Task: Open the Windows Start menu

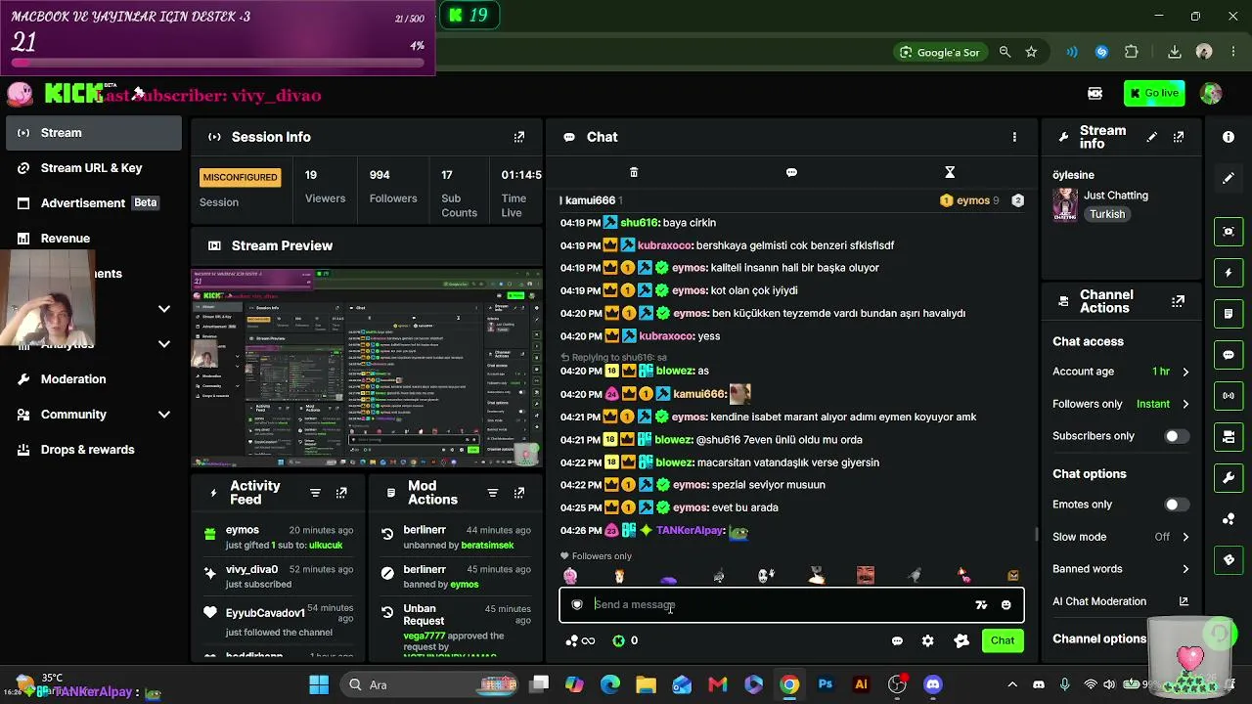Action: (x=319, y=684)
